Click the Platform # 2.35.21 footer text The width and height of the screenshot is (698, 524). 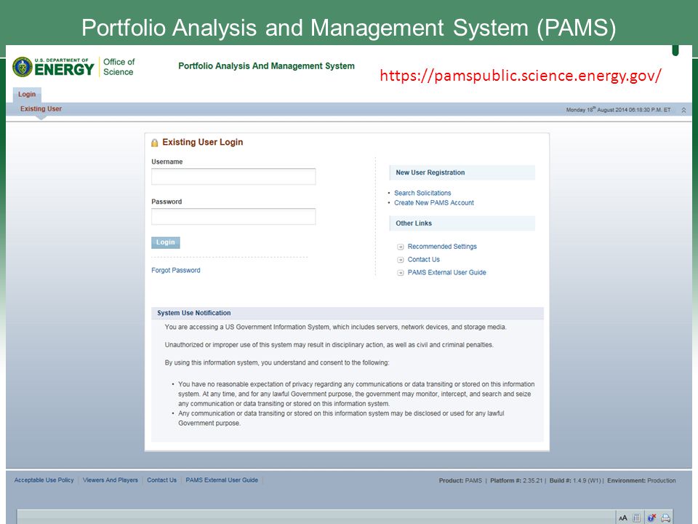tap(516, 481)
